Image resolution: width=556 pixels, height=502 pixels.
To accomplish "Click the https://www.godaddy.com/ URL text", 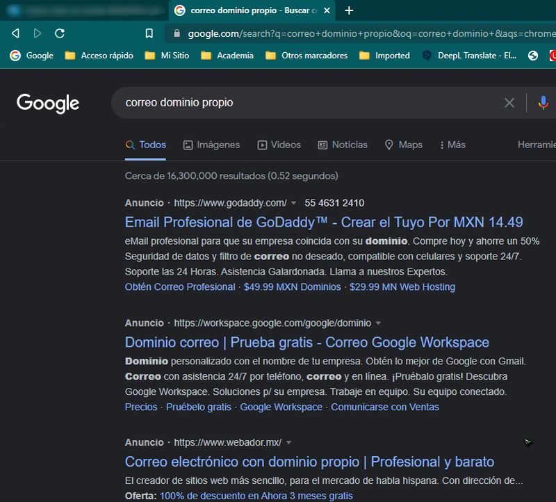I will [230, 203].
